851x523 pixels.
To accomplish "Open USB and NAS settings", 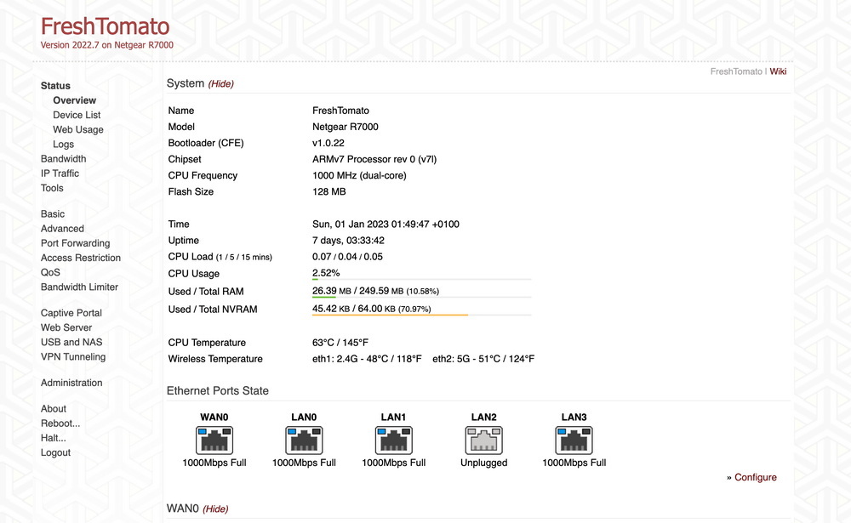I will point(71,343).
